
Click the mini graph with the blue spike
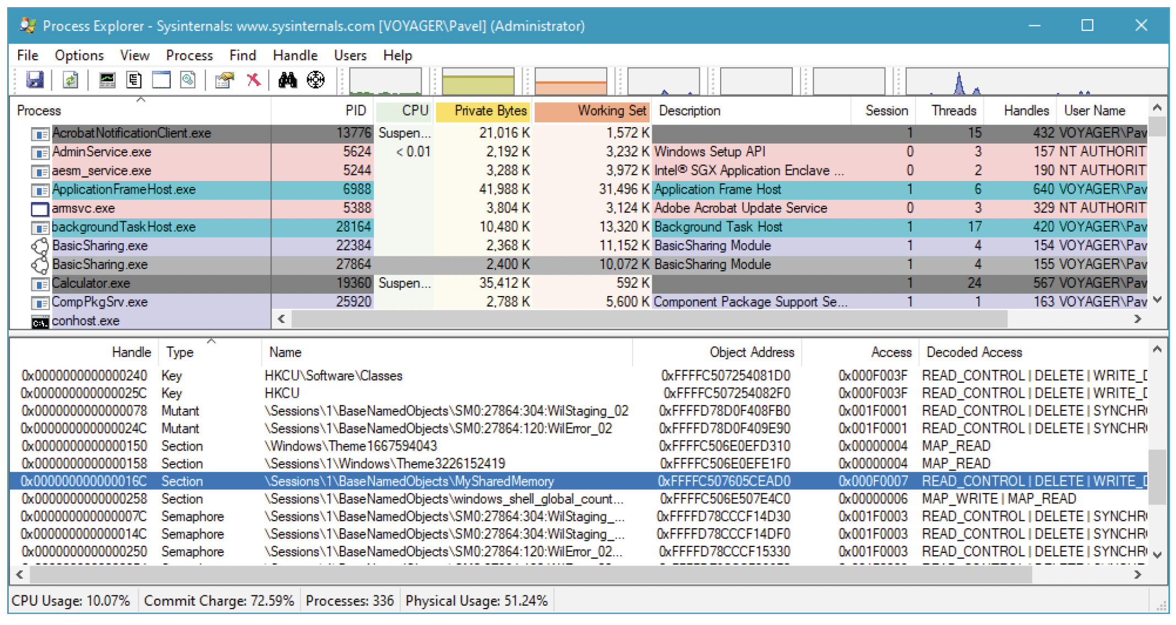tap(1036, 81)
